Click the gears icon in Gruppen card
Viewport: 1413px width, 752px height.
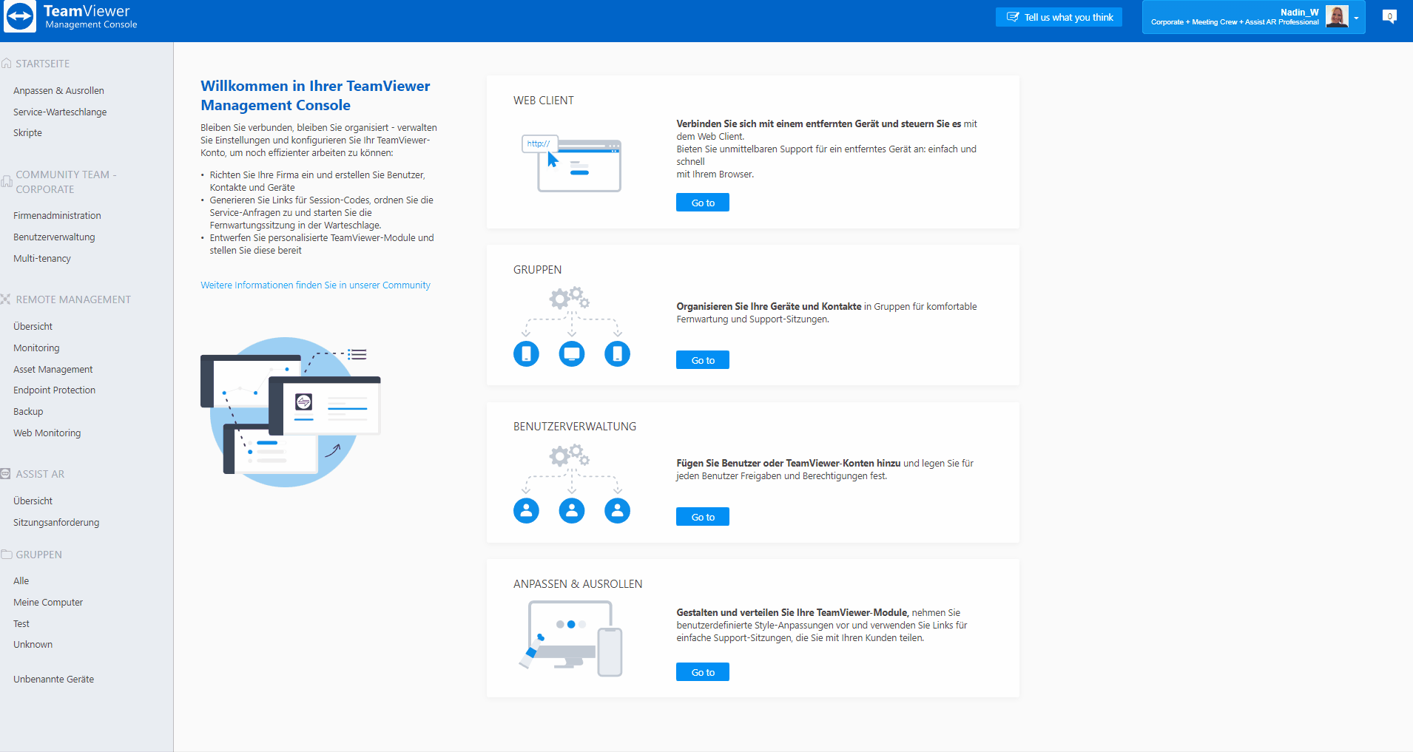point(569,298)
